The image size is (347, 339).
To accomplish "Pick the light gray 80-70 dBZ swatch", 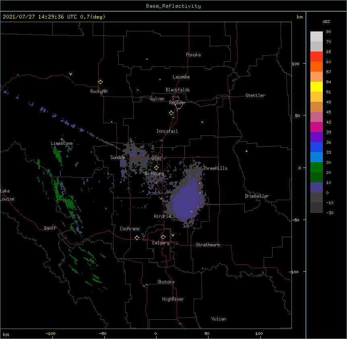I will point(316,37).
